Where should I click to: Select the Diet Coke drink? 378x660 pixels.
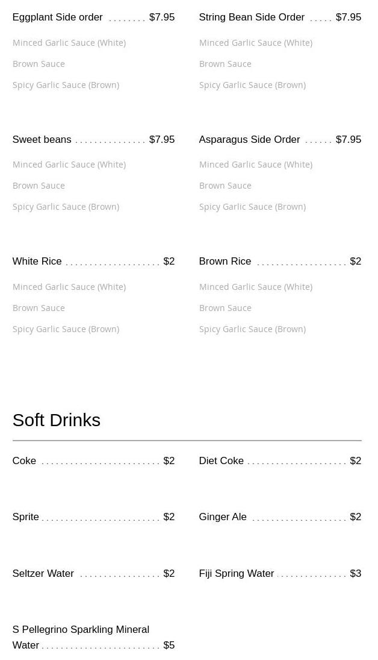(x=222, y=460)
